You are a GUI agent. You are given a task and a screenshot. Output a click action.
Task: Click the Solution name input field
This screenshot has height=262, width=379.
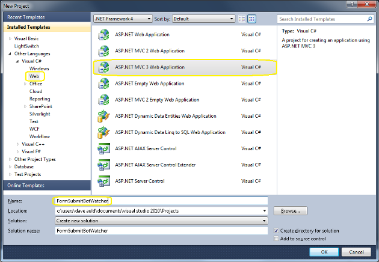coord(161,231)
